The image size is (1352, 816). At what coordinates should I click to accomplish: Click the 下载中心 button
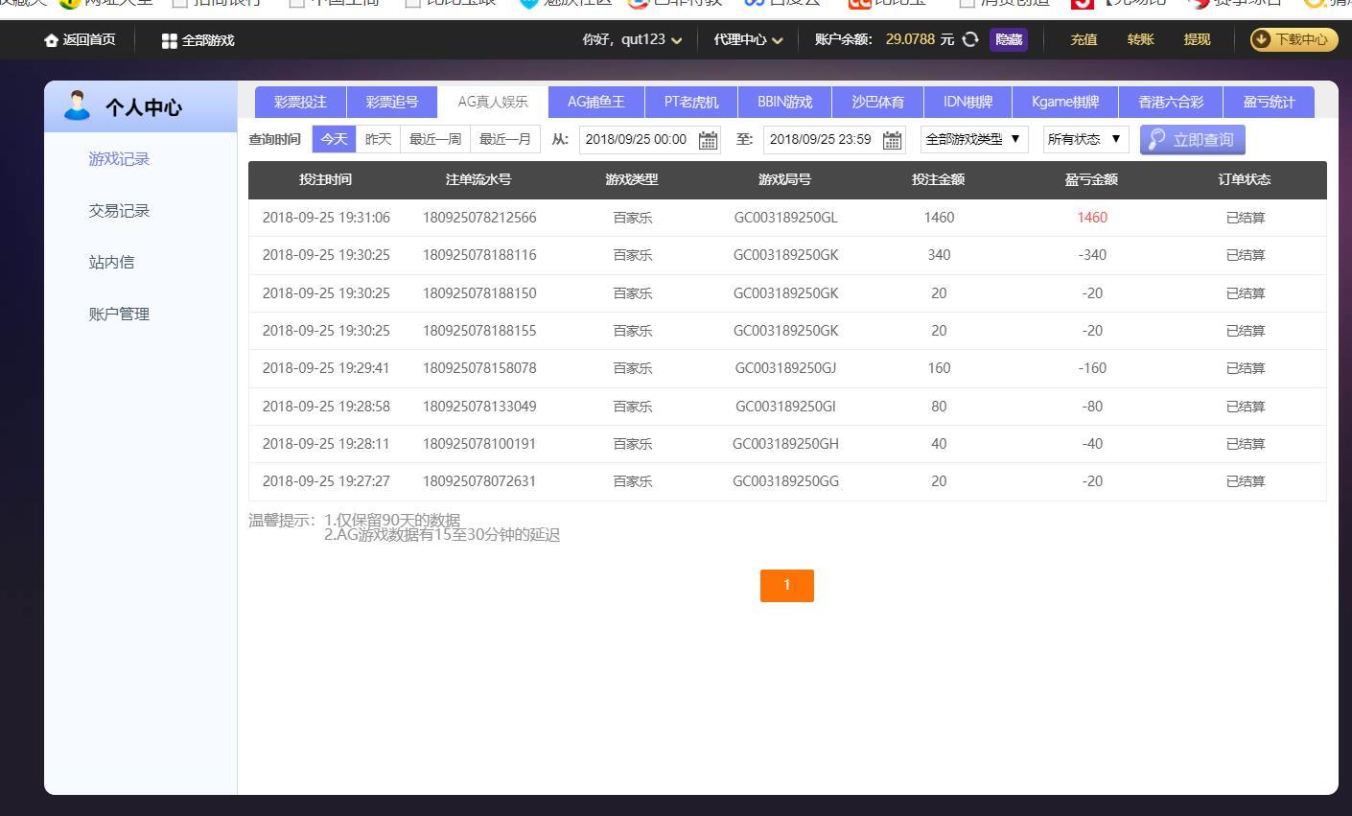[x=1294, y=39]
